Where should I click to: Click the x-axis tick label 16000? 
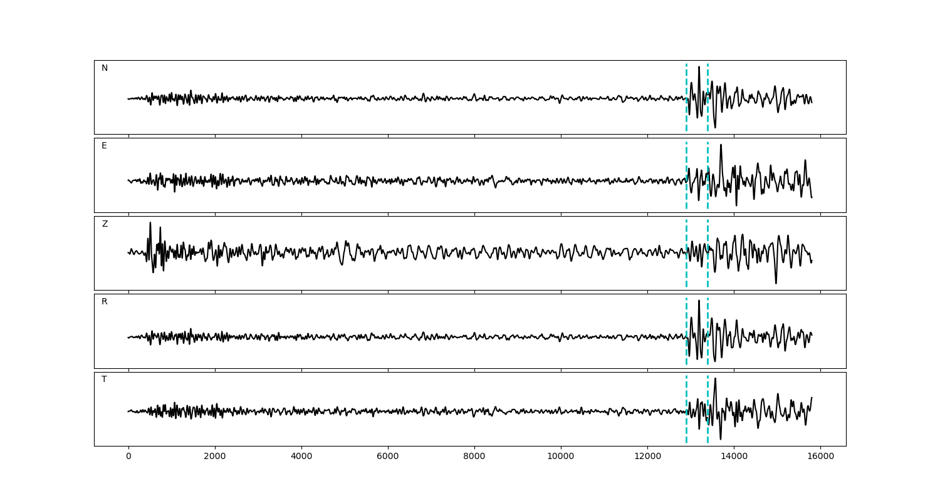pos(820,457)
